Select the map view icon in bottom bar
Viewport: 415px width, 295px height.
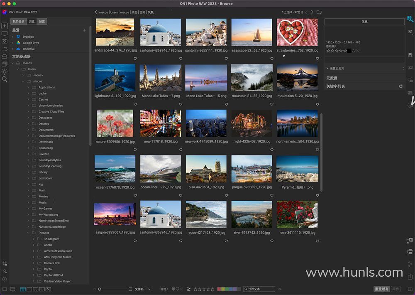(x=48, y=289)
